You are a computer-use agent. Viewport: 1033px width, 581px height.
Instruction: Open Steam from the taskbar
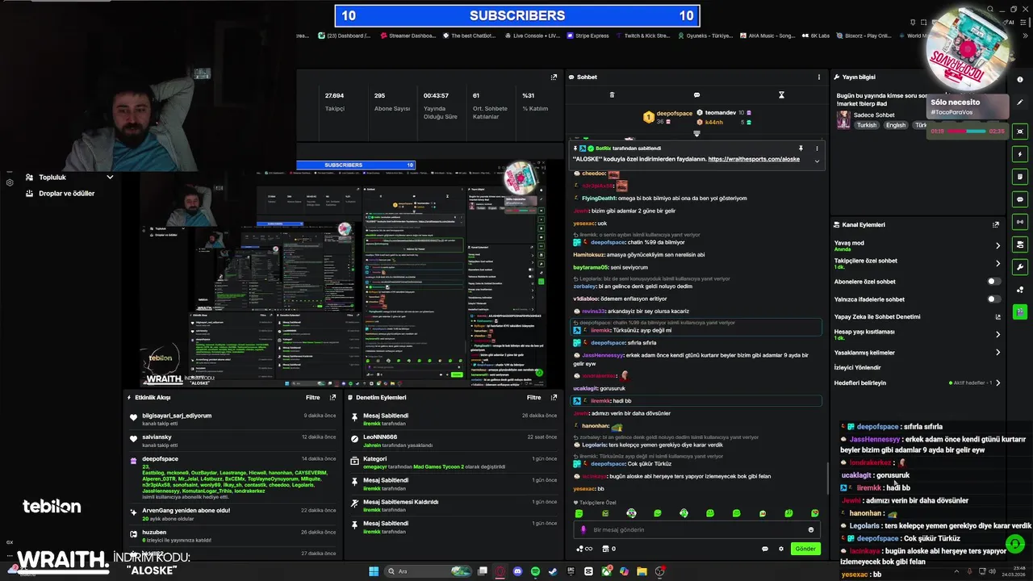(553, 571)
